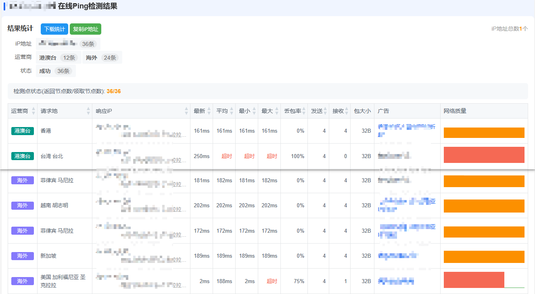The image size is (535, 294).
Task: Click 港澳台 badge in 台湾 台北 row
Action: click(23, 156)
